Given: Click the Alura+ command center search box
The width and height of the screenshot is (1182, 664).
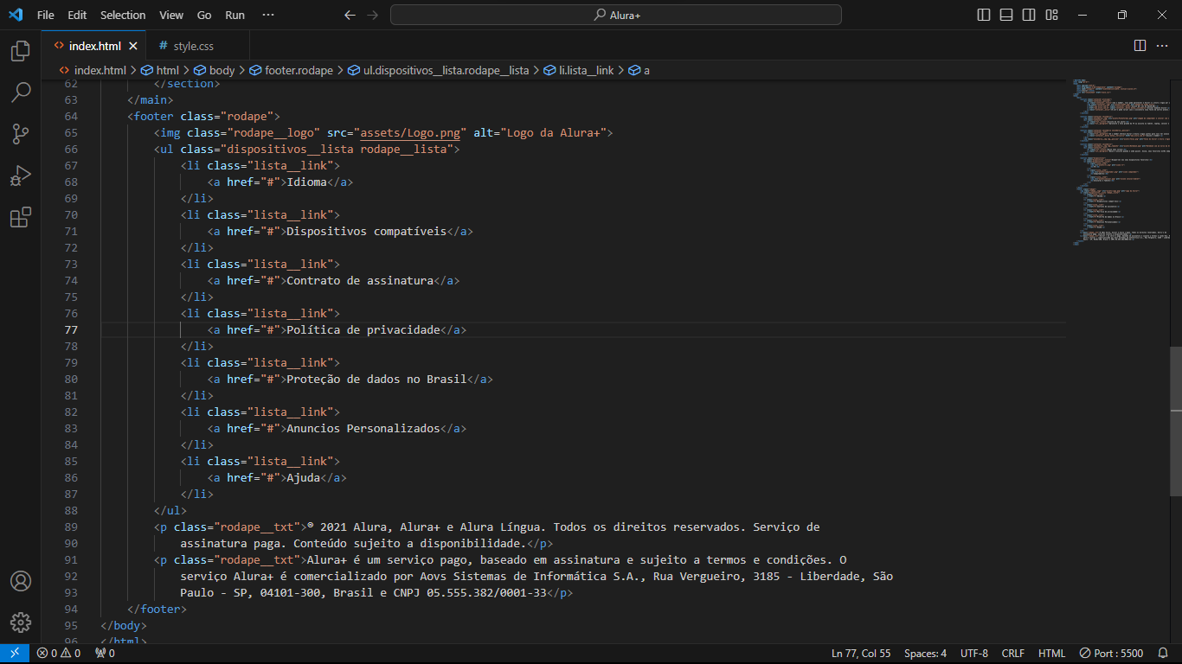Looking at the screenshot, I should [x=616, y=15].
